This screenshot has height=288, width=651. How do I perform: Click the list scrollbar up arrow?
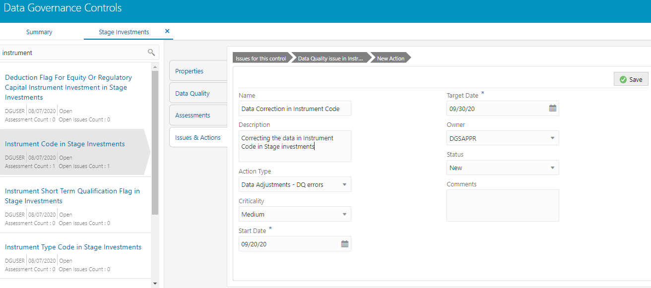tap(155, 66)
